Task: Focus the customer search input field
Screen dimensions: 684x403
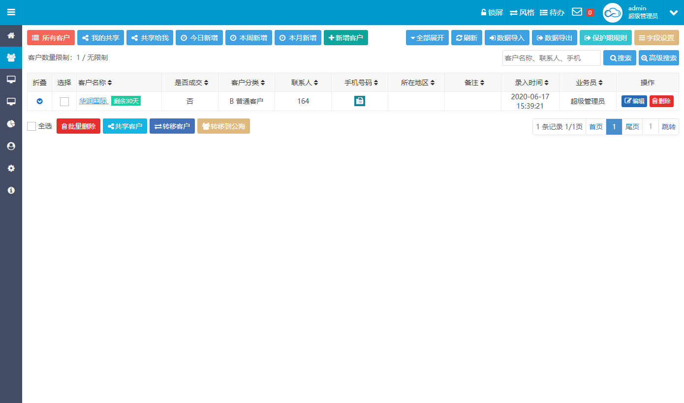Action: point(551,58)
